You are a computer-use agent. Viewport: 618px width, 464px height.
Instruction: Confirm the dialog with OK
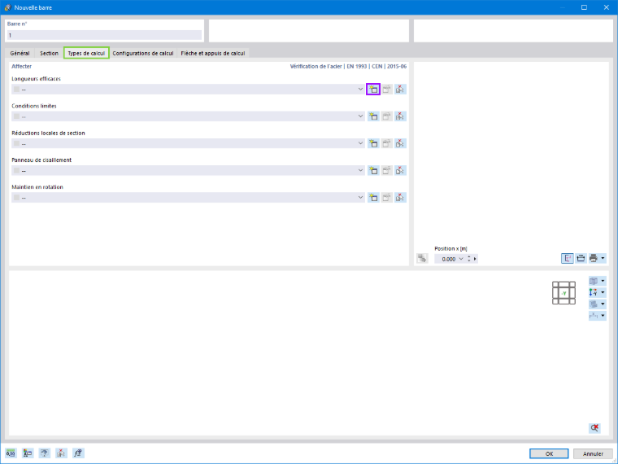549,453
